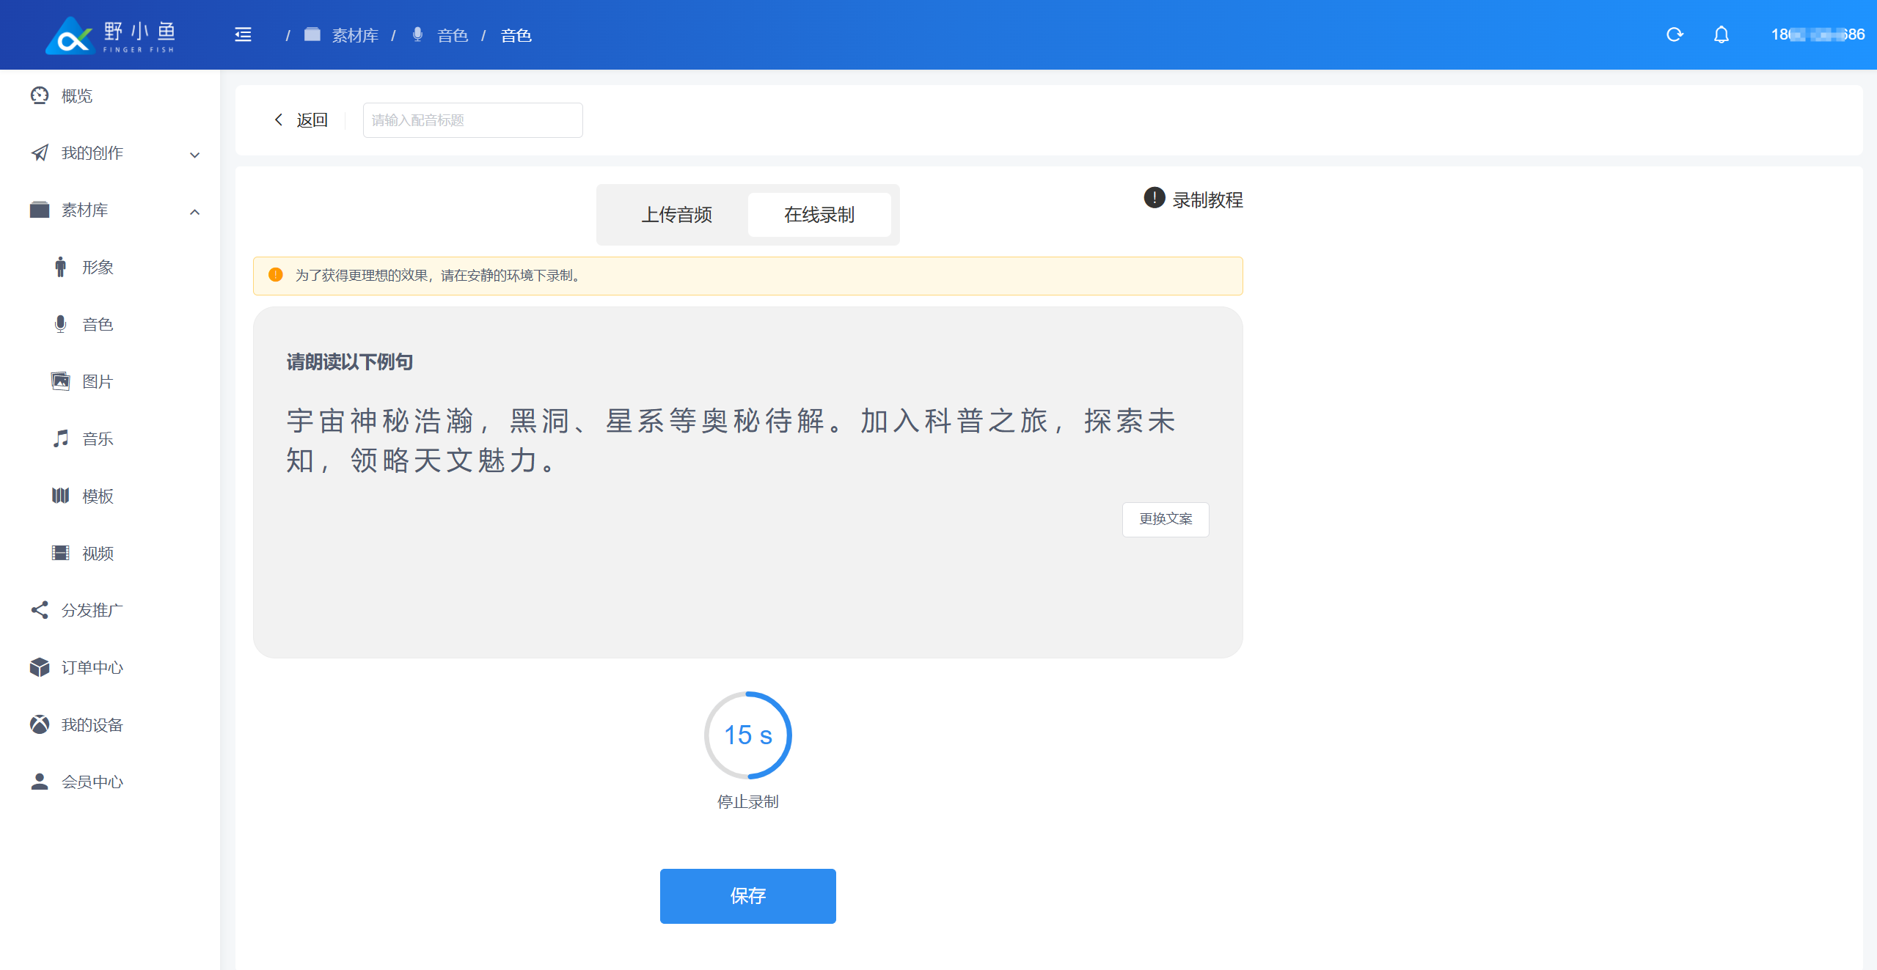The height and width of the screenshot is (970, 1877).
Task: Open the 录制教程 recording tutorial
Action: 1194,199
